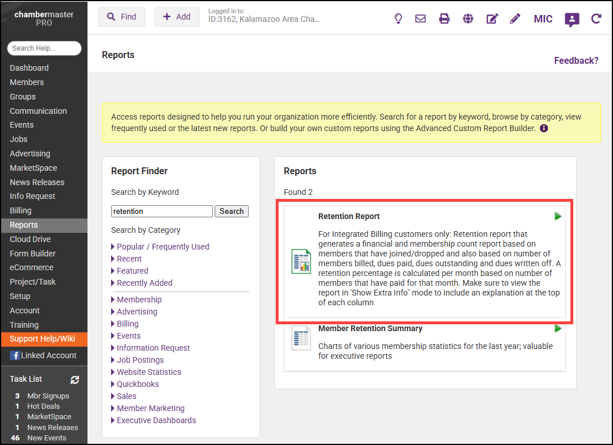Screen dimensions: 613x445
Task: Click the Search Help input field
Action: pos(44,48)
